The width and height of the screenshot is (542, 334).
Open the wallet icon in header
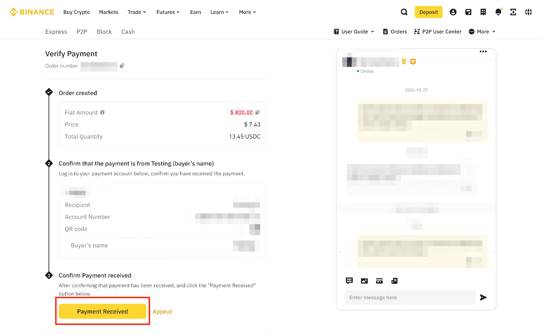click(x=468, y=12)
